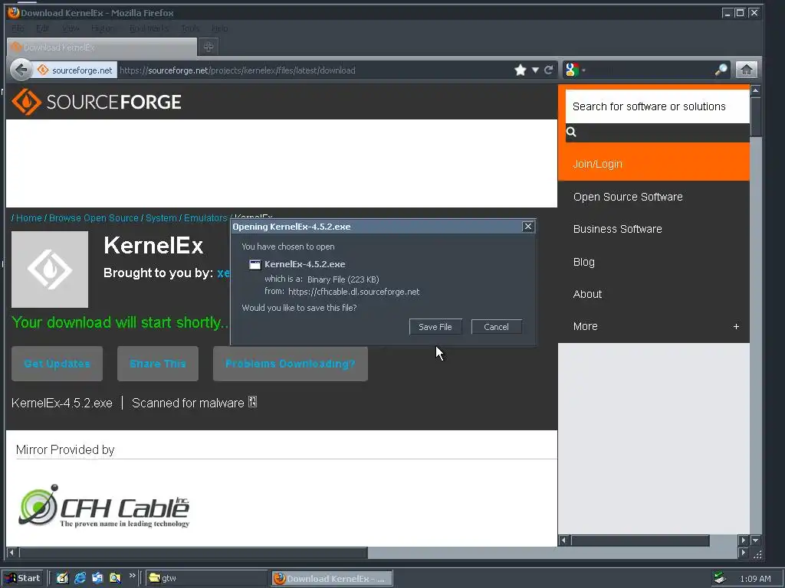Click the sourceforge.net site identity badge

coord(75,70)
